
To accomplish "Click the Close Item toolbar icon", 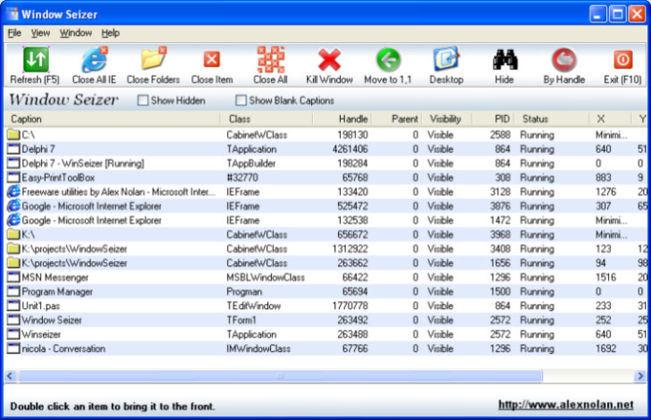I will (212, 59).
